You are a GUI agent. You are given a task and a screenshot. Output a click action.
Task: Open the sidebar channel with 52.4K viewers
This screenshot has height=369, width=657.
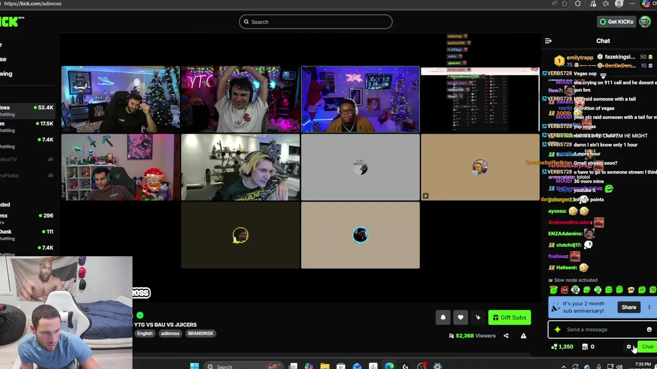point(27,110)
